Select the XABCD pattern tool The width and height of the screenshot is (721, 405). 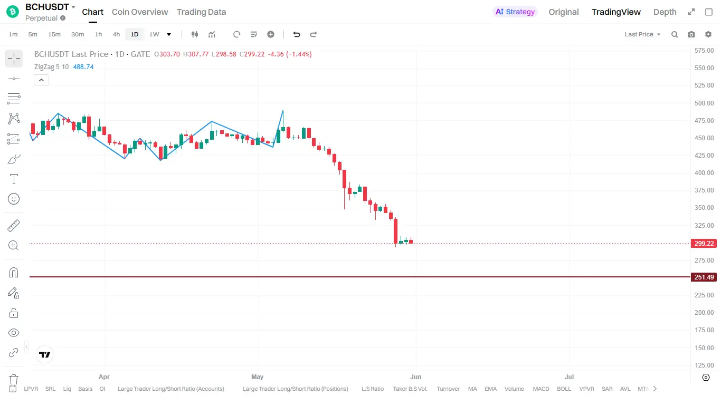(x=14, y=119)
